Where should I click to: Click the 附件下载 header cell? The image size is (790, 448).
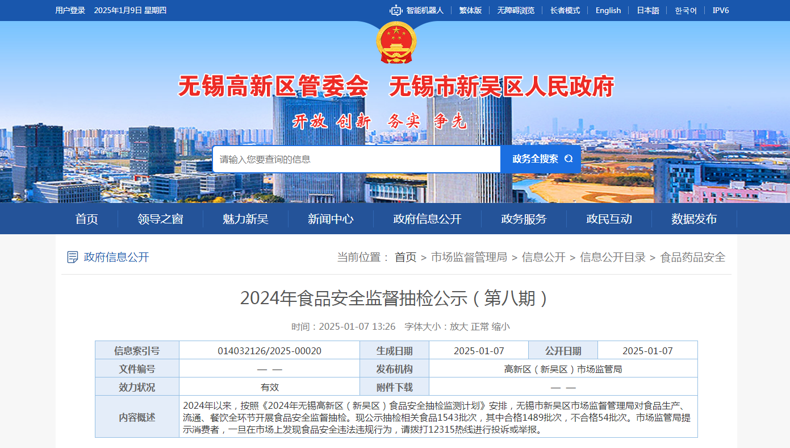[x=395, y=387]
